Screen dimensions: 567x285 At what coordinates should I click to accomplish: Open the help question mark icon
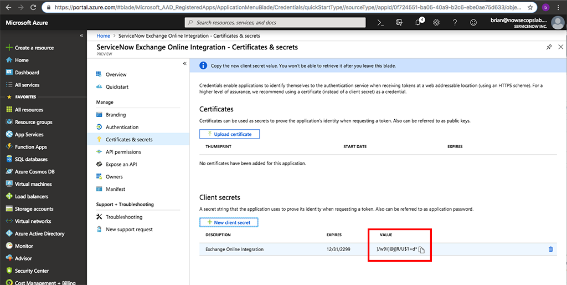[455, 22]
